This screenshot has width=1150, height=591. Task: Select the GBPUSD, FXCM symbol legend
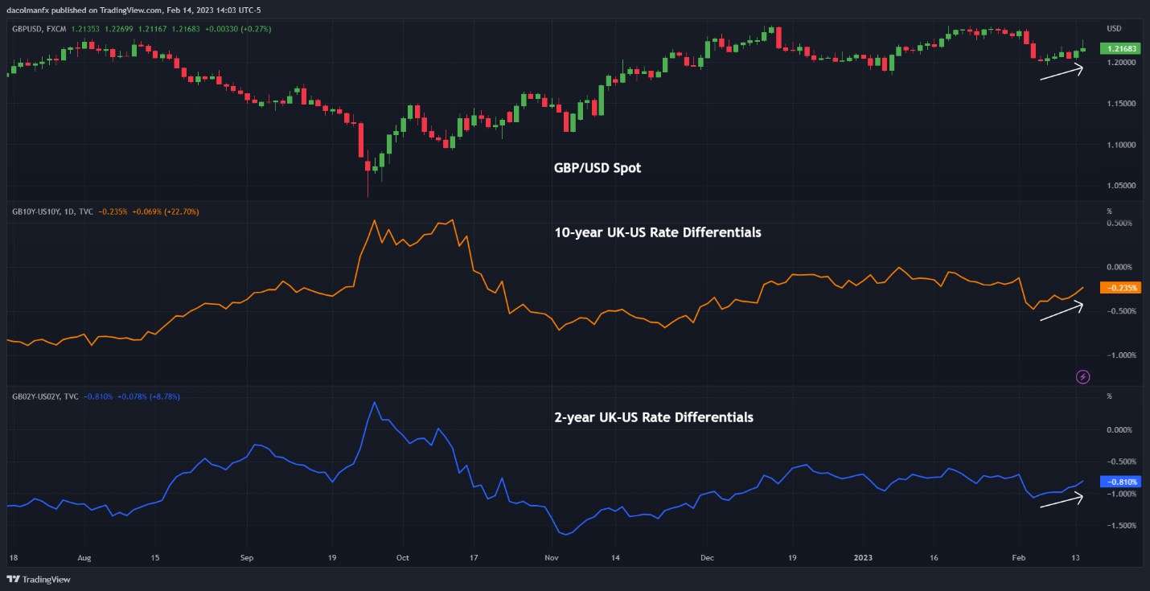pos(40,29)
